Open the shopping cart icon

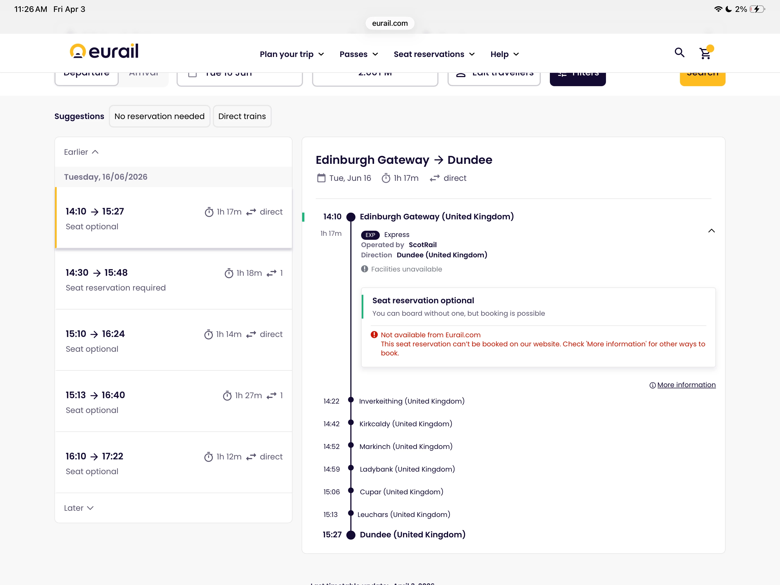(x=705, y=54)
